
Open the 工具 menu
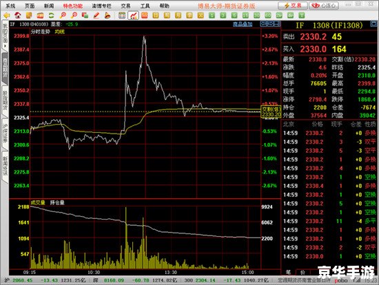pyautogui.click(x=145, y=6)
